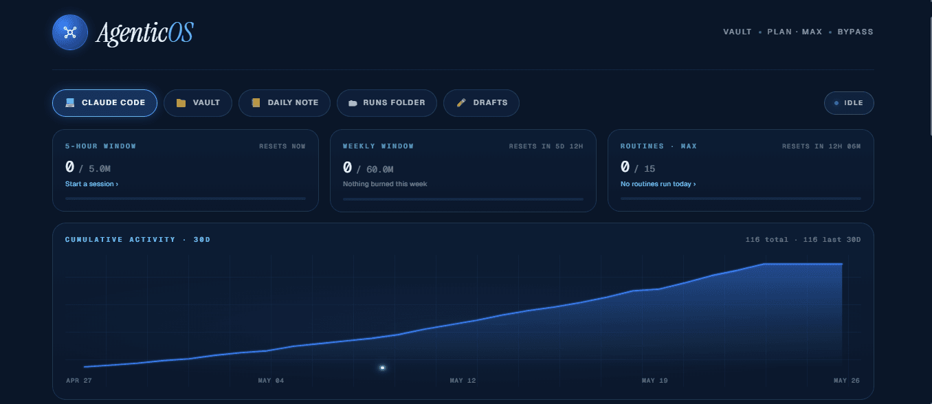Click the glowing marker dot on the chart
The width and height of the screenshot is (932, 404).
(382, 368)
